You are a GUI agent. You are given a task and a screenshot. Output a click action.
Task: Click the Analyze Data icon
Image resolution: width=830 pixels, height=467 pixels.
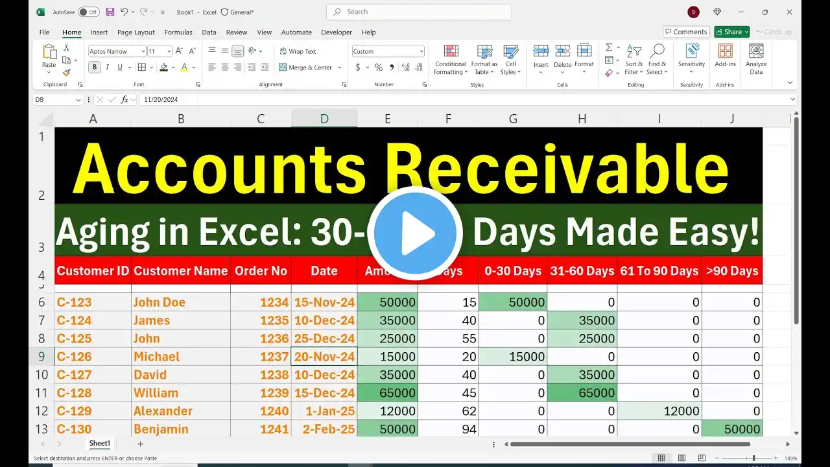756,59
